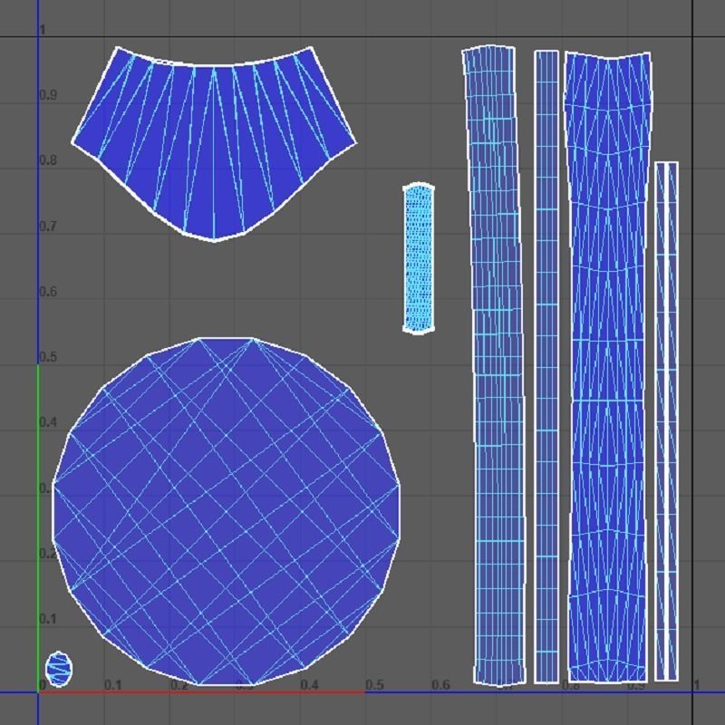Click the 0.9 label on vertical axis
This screenshot has width=725, height=725.
(x=48, y=95)
